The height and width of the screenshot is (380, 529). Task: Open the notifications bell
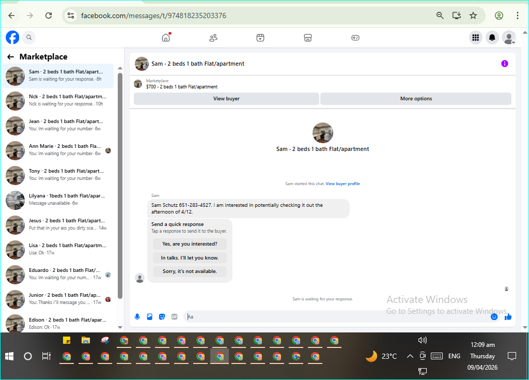coord(492,38)
